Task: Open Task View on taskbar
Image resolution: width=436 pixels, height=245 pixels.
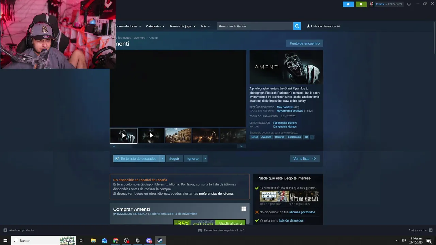Action: [x=82, y=241]
